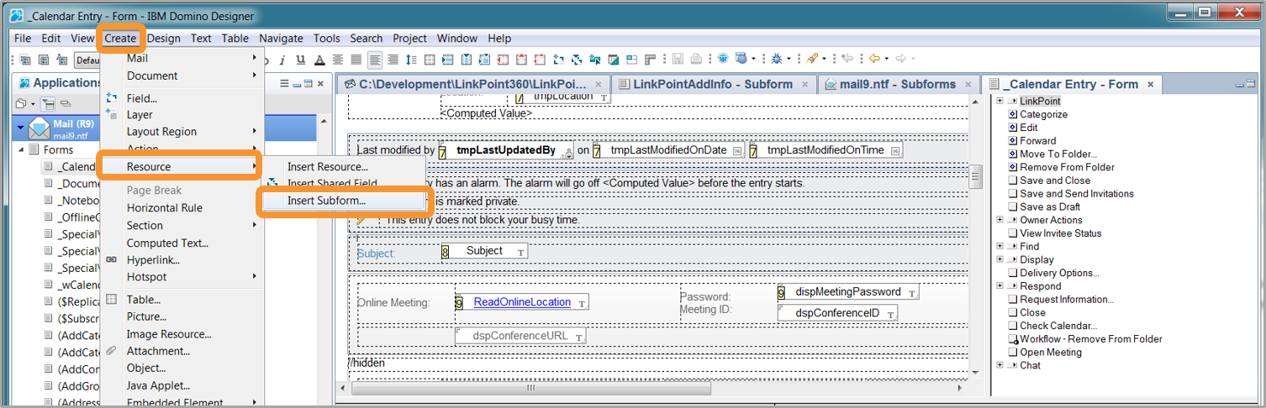The height and width of the screenshot is (408, 1266).
Task: Select the Mail (R9) application icon
Action: click(39, 128)
